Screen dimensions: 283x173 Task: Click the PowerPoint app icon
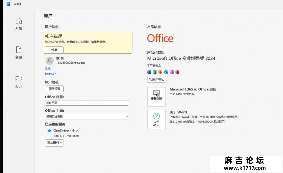point(160,72)
